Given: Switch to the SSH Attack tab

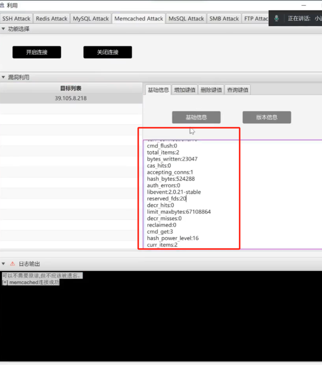Looking at the screenshot, I should pyautogui.click(x=16, y=19).
